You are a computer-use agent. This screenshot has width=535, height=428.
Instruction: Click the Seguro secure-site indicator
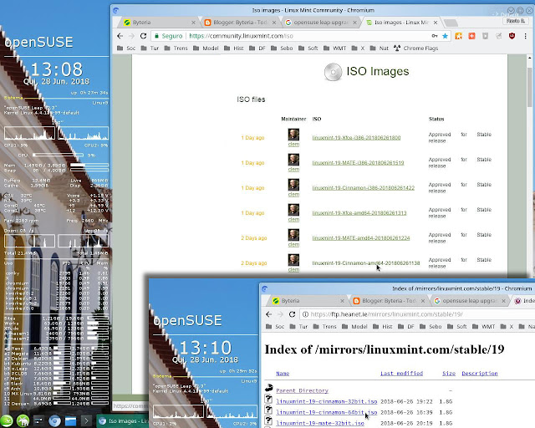(x=169, y=36)
